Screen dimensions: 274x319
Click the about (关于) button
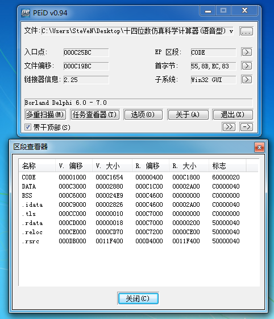[x=188, y=114]
